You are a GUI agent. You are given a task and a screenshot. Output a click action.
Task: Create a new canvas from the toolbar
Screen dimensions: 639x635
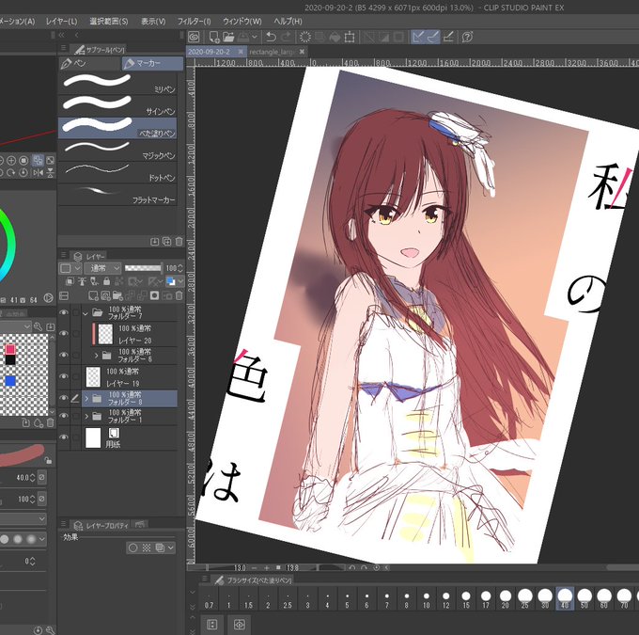(214, 37)
